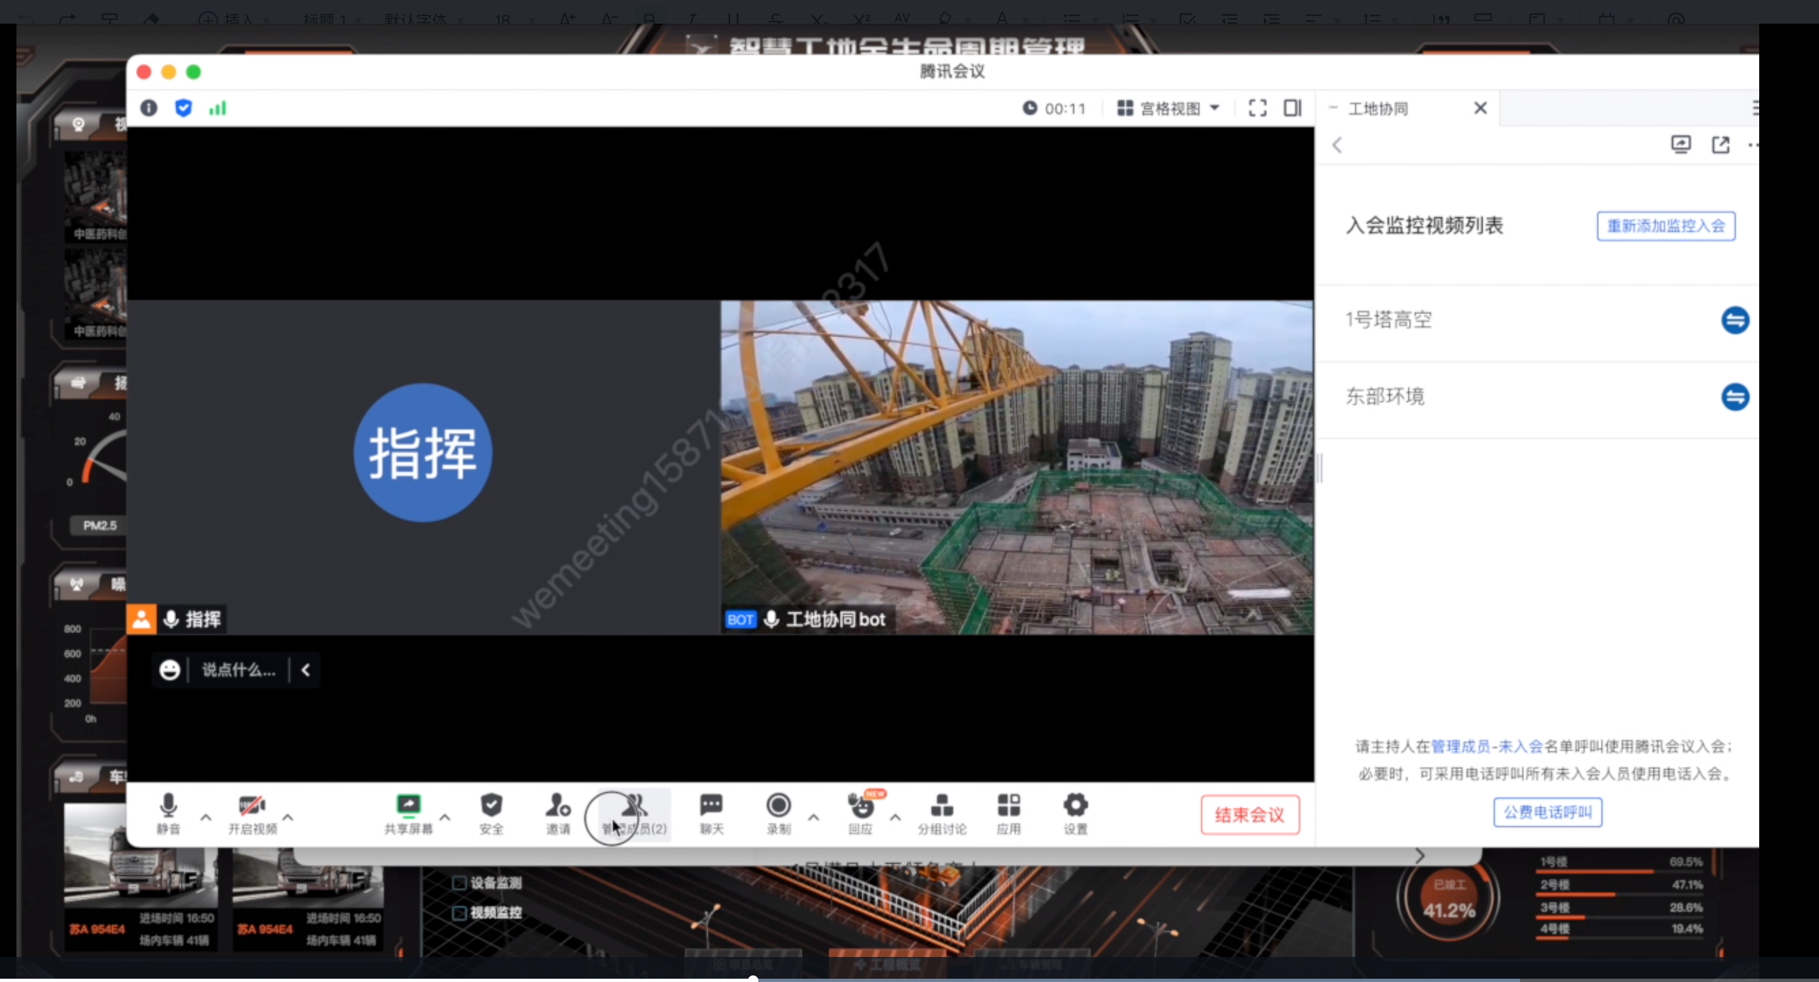Expand reaction options arrow beside 回应
1819x982 pixels.
click(896, 816)
